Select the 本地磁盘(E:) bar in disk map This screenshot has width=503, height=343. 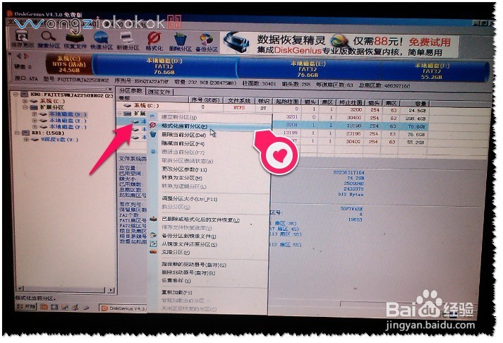tap(308, 69)
